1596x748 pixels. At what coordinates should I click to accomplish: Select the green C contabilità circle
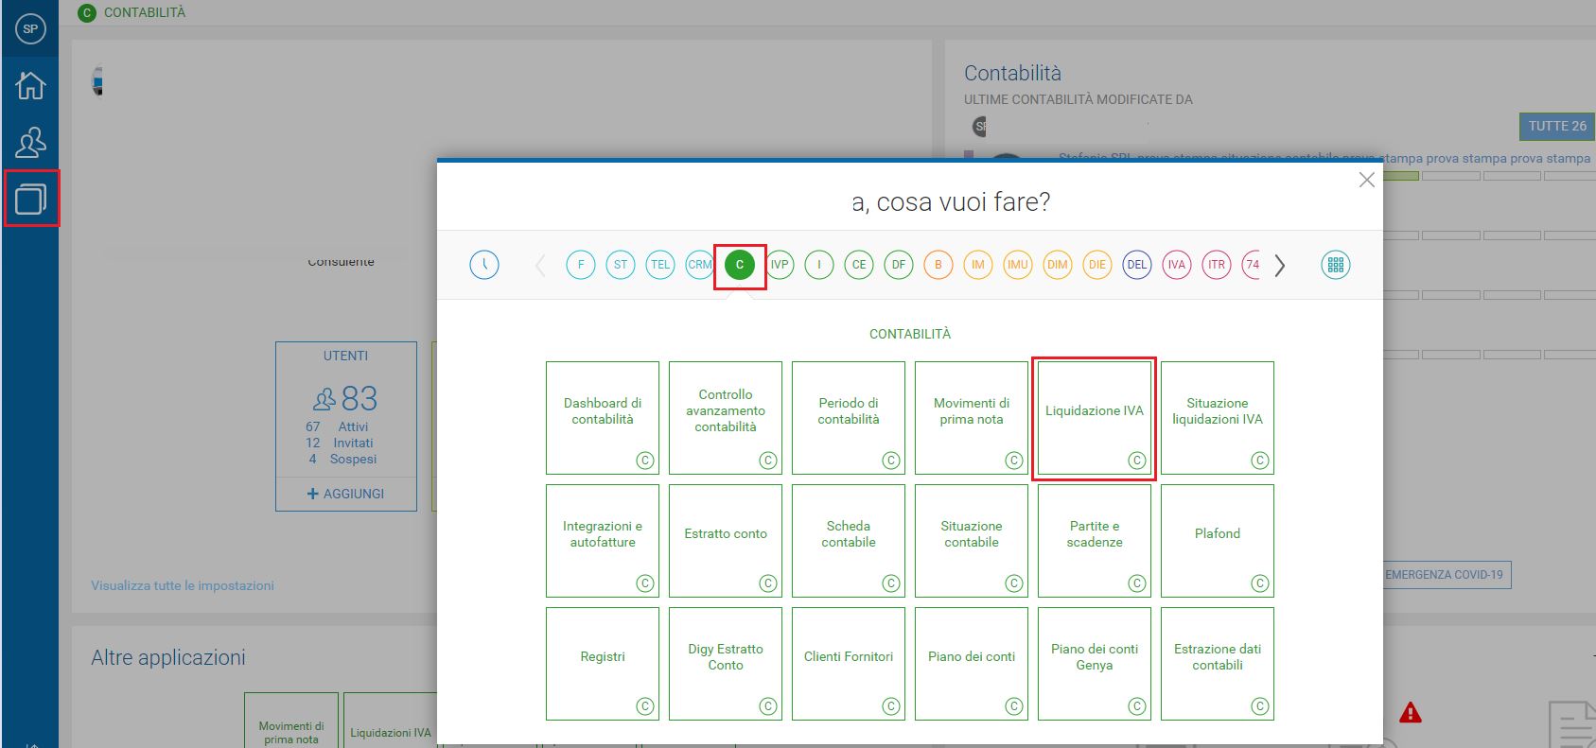740,265
